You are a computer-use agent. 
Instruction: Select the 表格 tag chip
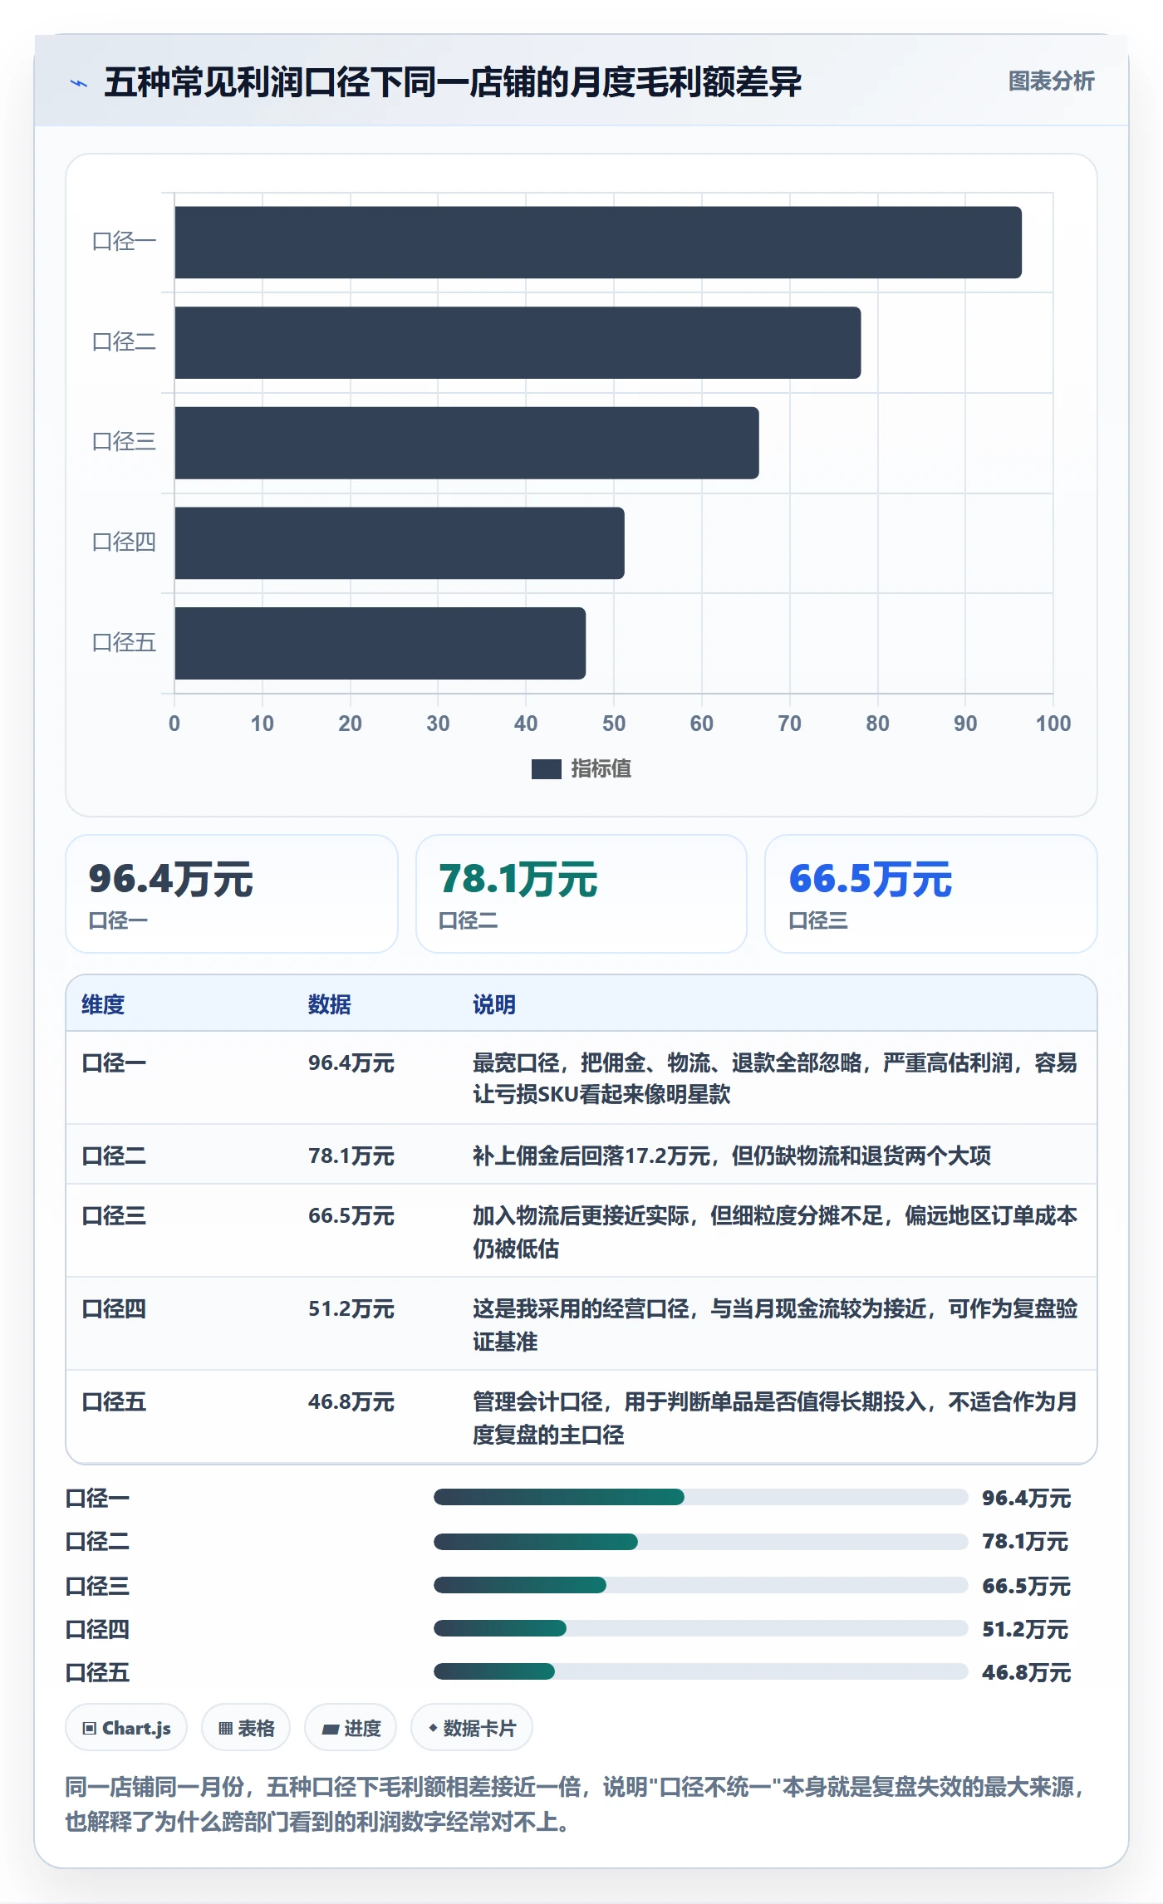point(246,1728)
